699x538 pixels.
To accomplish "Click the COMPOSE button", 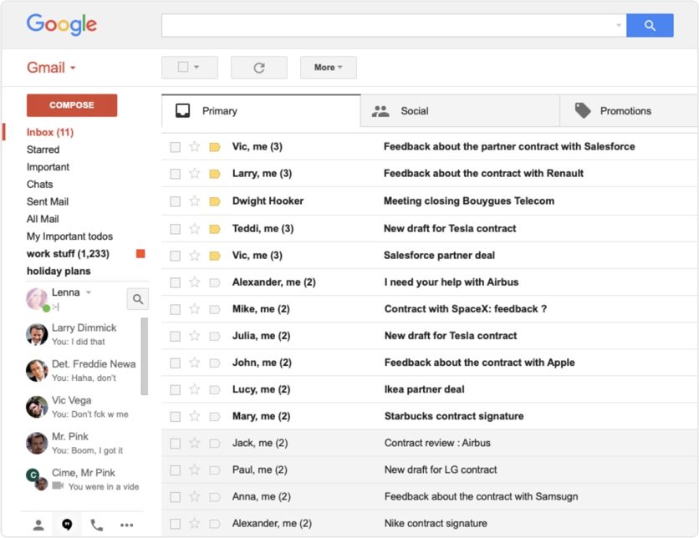I will point(72,105).
